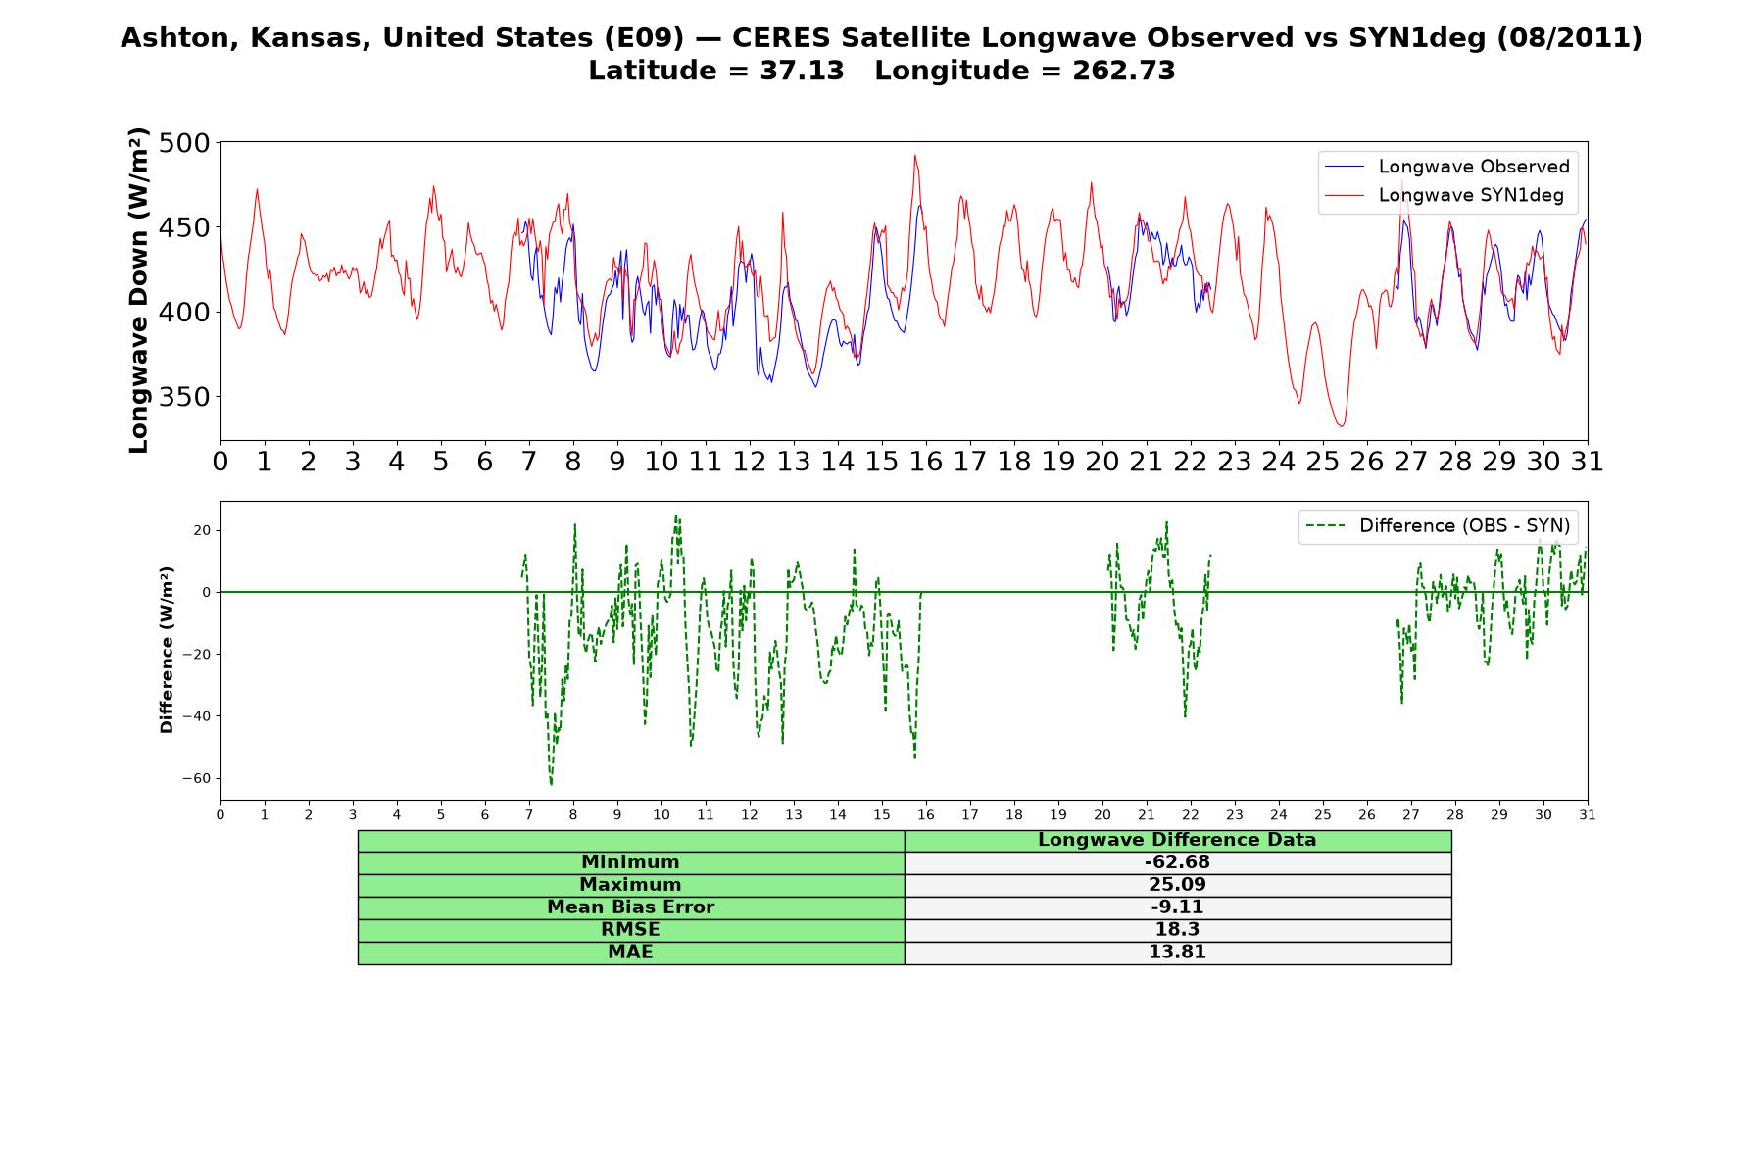Click day 16 tick on upper chart axis
Screen dimensions: 1764x1176
point(926,462)
